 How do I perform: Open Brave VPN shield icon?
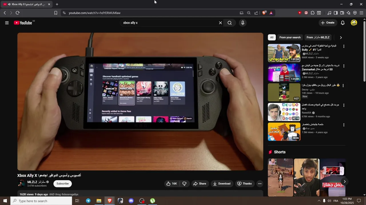355,13
